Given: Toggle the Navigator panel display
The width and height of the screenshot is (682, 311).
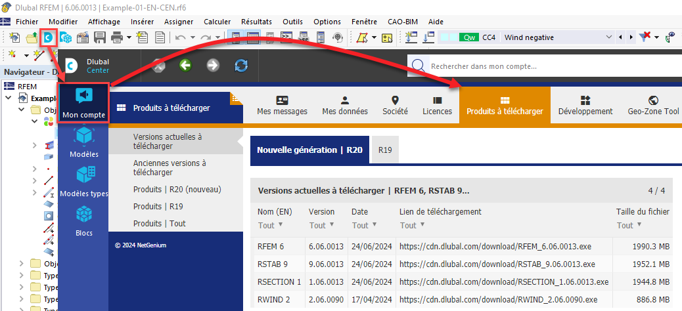Looking at the screenshot, I should pos(236,38).
